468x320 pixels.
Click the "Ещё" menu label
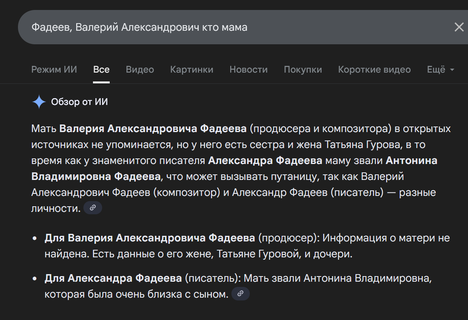click(436, 70)
